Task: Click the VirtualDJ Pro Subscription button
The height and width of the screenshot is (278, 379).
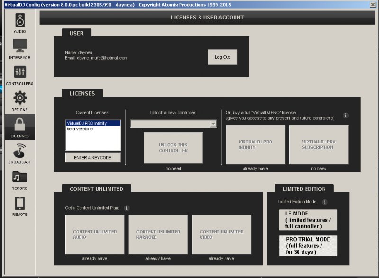Action: point(319,144)
